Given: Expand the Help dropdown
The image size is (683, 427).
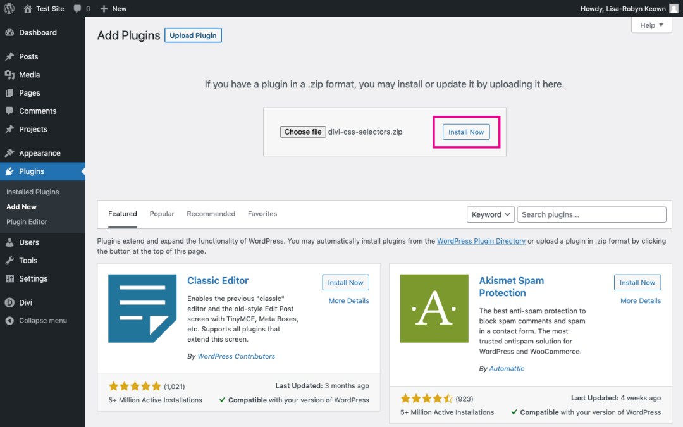Looking at the screenshot, I should tap(651, 25).
